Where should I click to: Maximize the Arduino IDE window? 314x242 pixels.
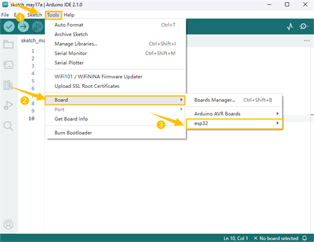tap(287, 4)
